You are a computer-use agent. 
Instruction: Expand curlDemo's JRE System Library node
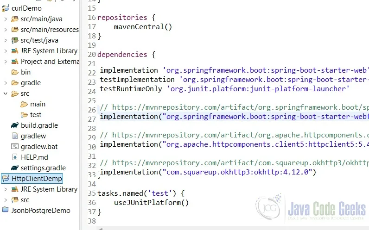click(x=6, y=51)
